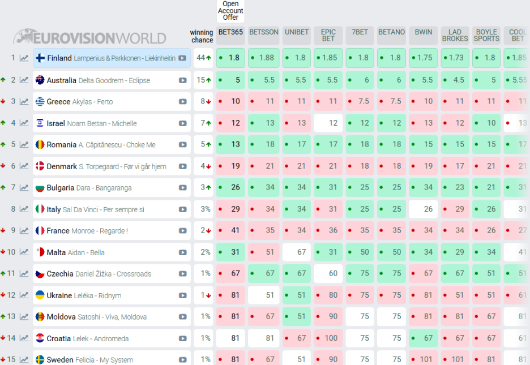
Task: Open the trend chart icon for Israel
Action: pos(24,123)
